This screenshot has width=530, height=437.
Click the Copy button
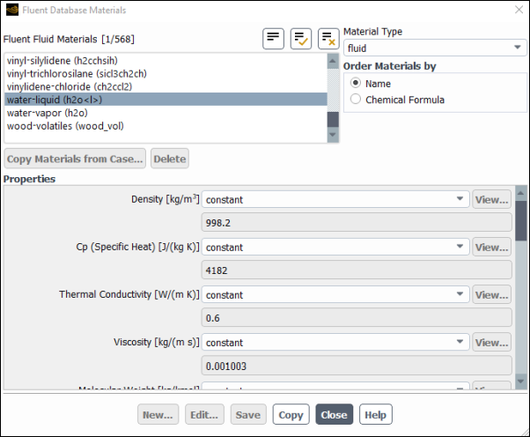(x=291, y=415)
